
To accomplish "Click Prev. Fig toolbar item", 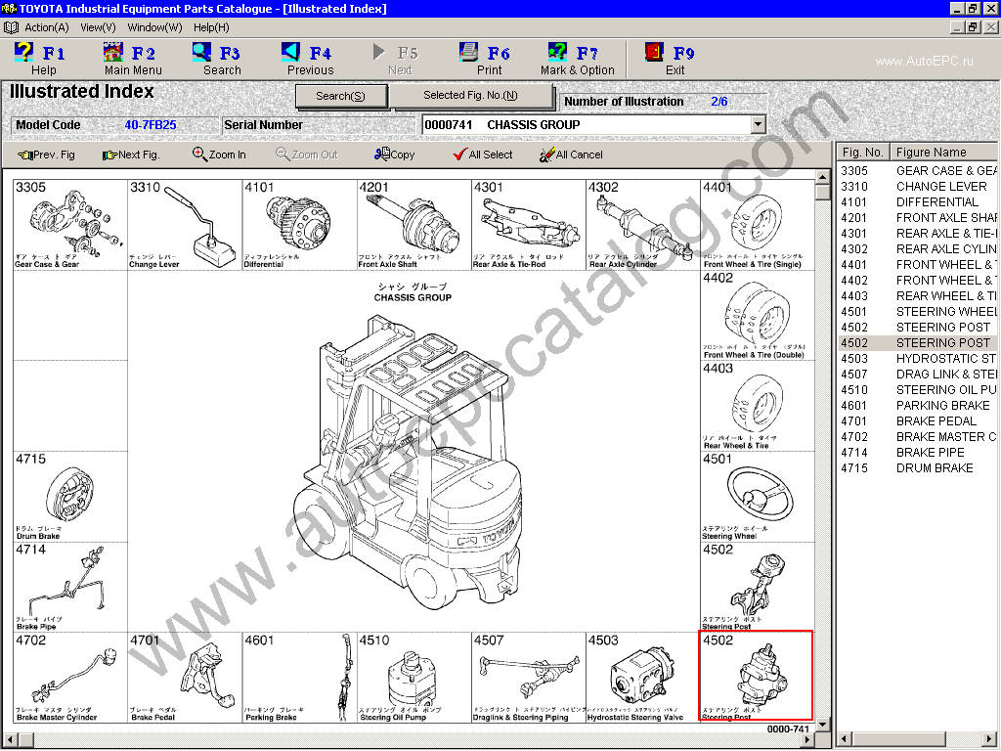I will pos(46,155).
